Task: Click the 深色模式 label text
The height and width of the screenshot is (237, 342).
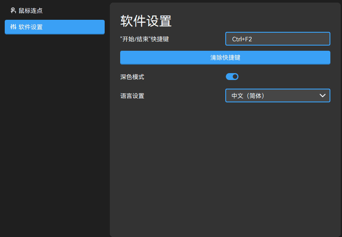Action: click(132, 77)
